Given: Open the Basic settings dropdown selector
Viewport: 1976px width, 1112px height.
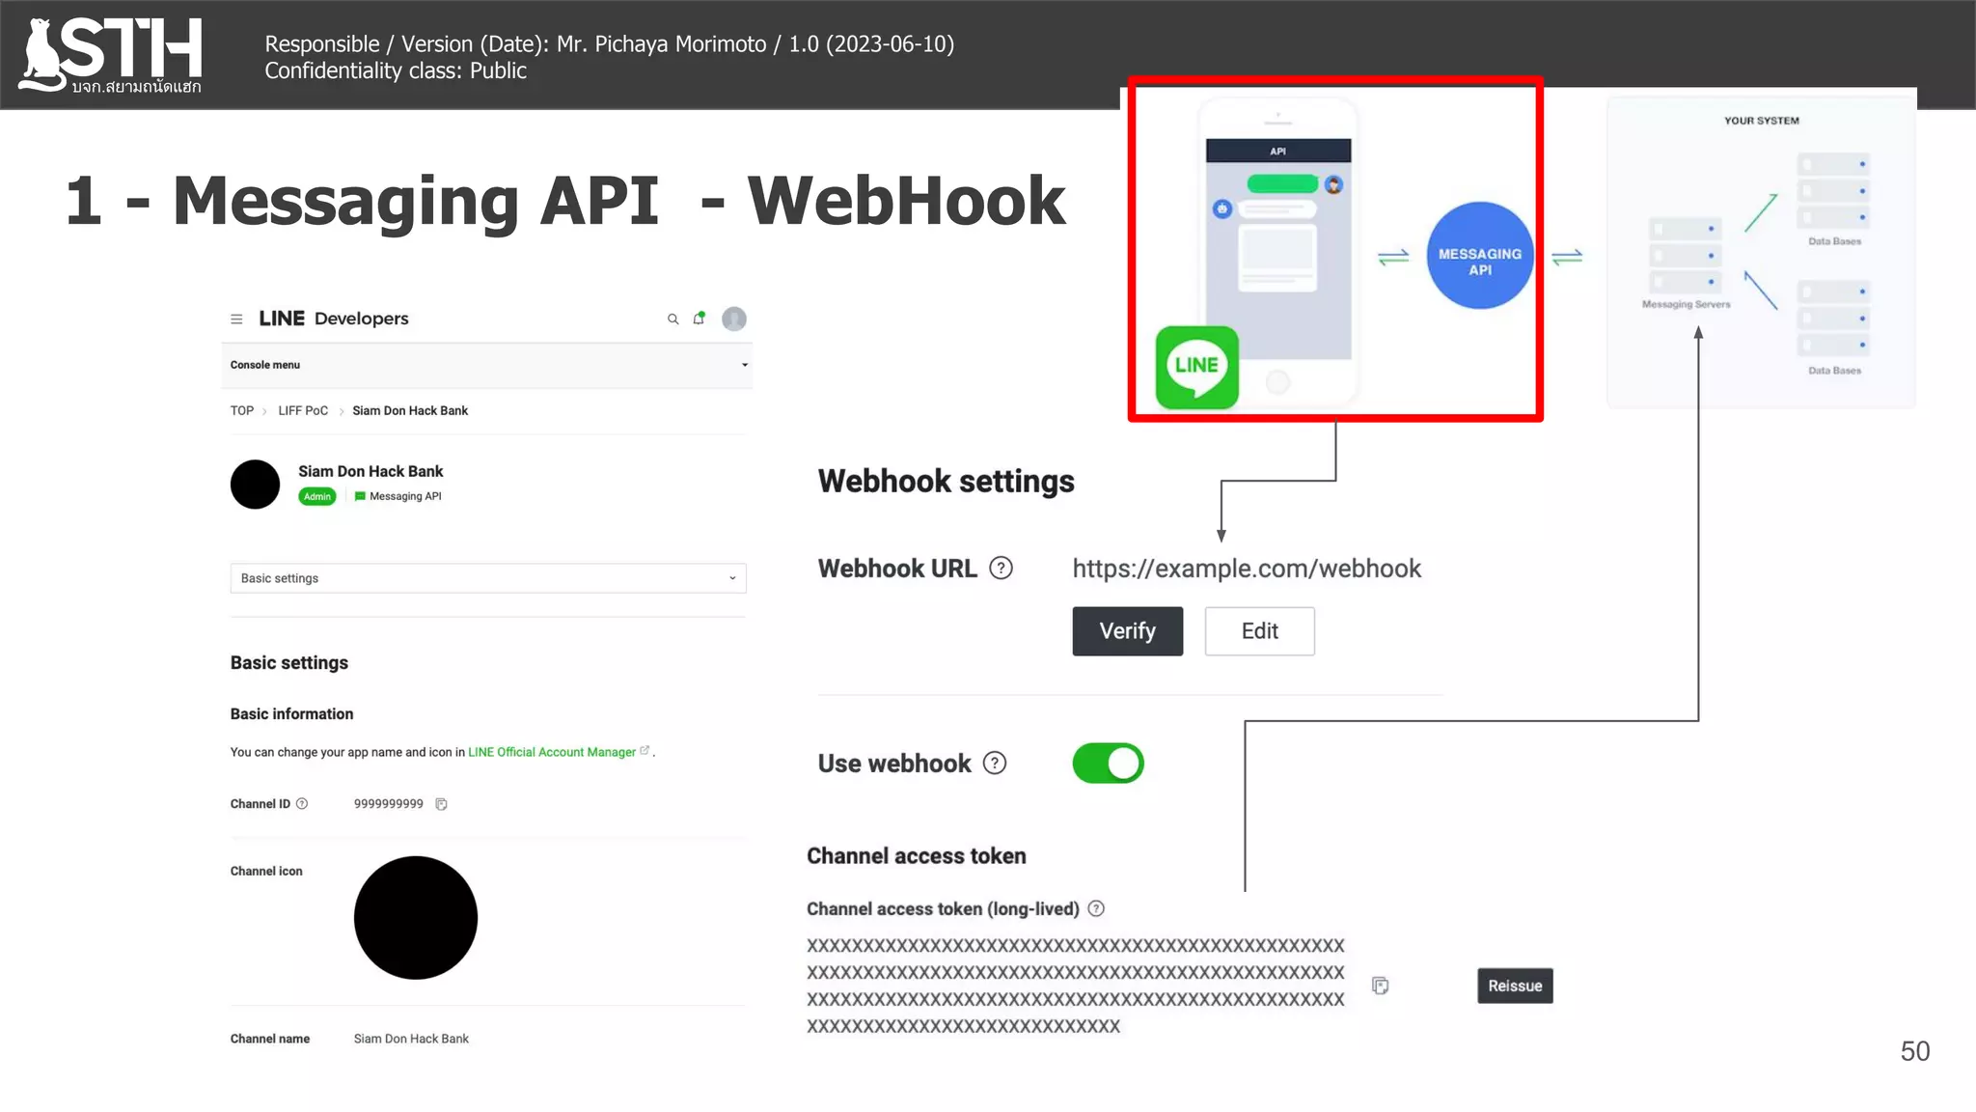Looking at the screenshot, I should coord(488,578).
